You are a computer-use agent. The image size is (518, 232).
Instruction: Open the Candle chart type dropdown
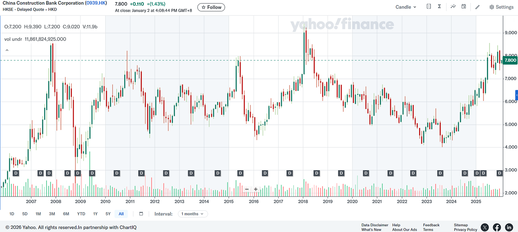[405, 6]
